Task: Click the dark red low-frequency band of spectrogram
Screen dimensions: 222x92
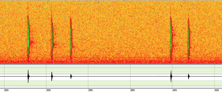Action: click(111, 62)
